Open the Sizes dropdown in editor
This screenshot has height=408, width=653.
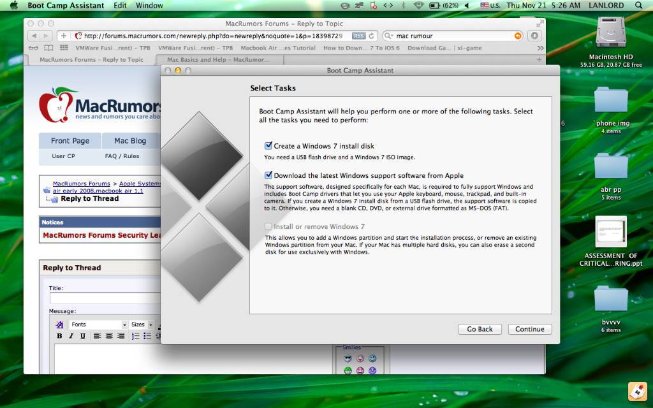(142, 324)
